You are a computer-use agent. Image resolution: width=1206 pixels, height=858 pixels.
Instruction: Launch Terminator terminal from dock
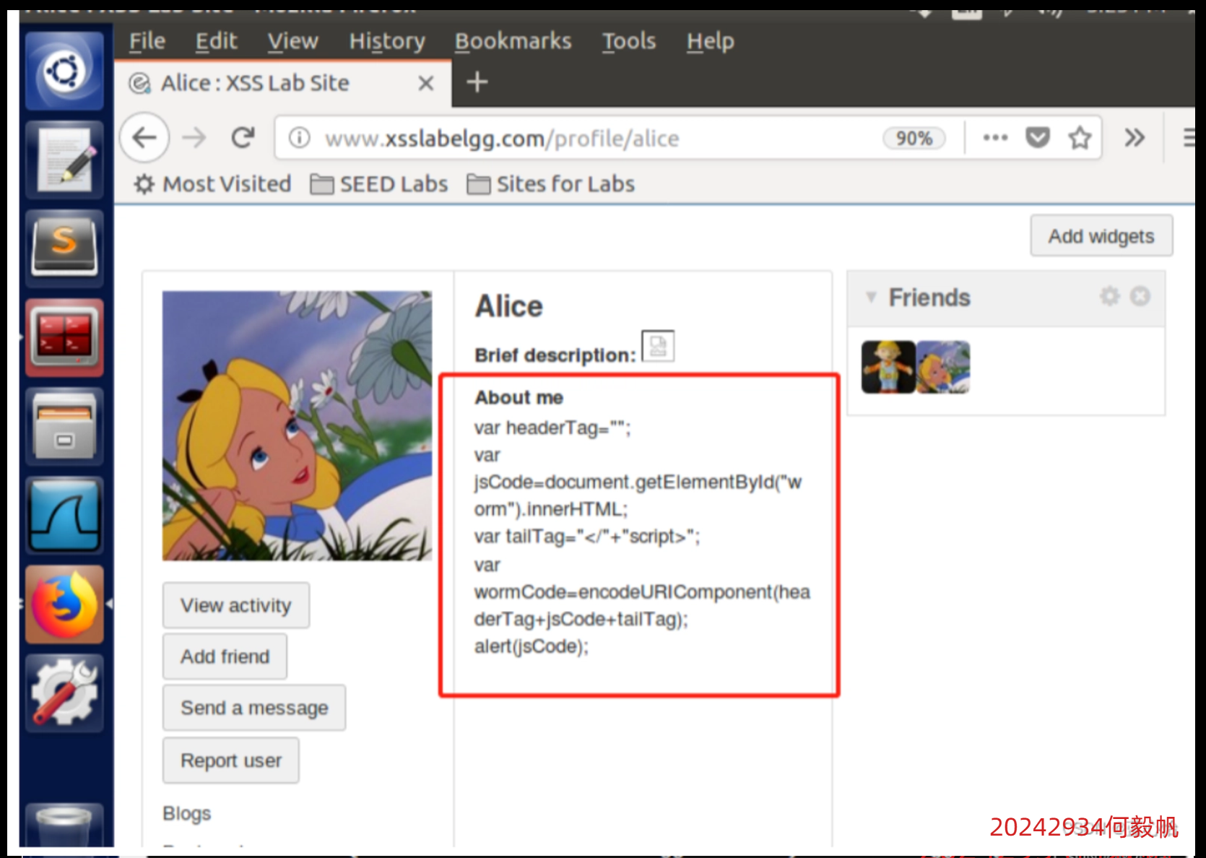(64, 337)
